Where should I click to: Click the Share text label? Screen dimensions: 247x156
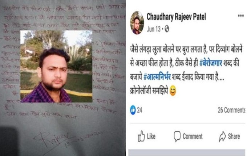(x=234, y=136)
